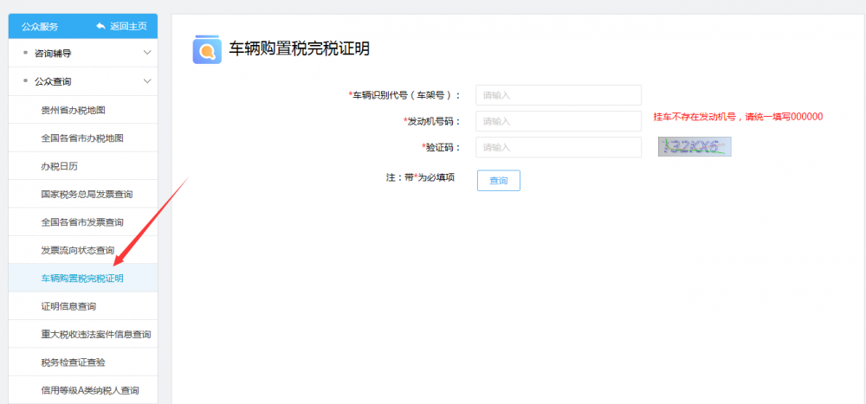The width and height of the screenshot is (866, 404).
Task: Open 国家税务总局发票查询 page
Action: pos(87,195)
